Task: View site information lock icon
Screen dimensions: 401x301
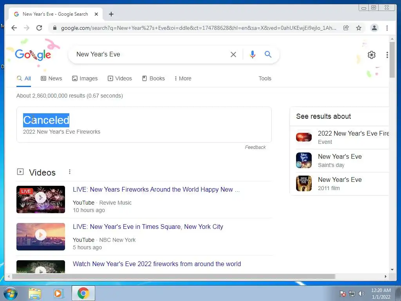Action: [x=54, y=28]
